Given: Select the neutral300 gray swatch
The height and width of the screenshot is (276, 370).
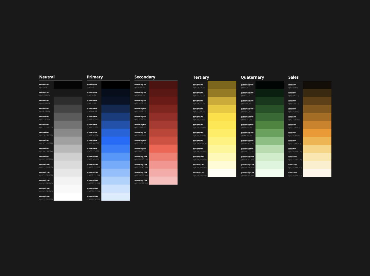Looking at the screenshot, I should pos(68,109).
